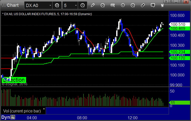Click the question mark help button
Screen dimensions: 191x121
166,2
